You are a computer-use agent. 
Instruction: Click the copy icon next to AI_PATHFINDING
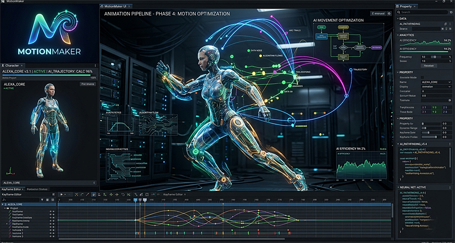tap(446, 24)
